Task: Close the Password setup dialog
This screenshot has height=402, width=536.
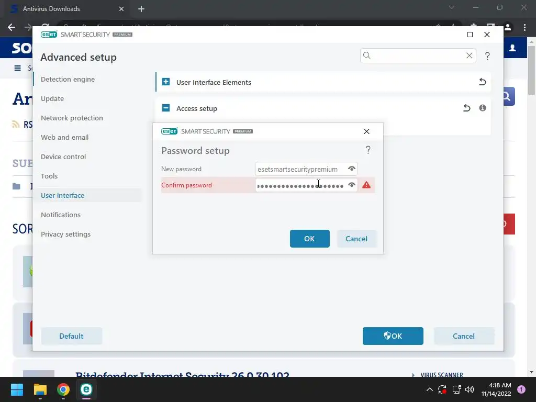Action: pyautogui.click(x=366, y=131)
